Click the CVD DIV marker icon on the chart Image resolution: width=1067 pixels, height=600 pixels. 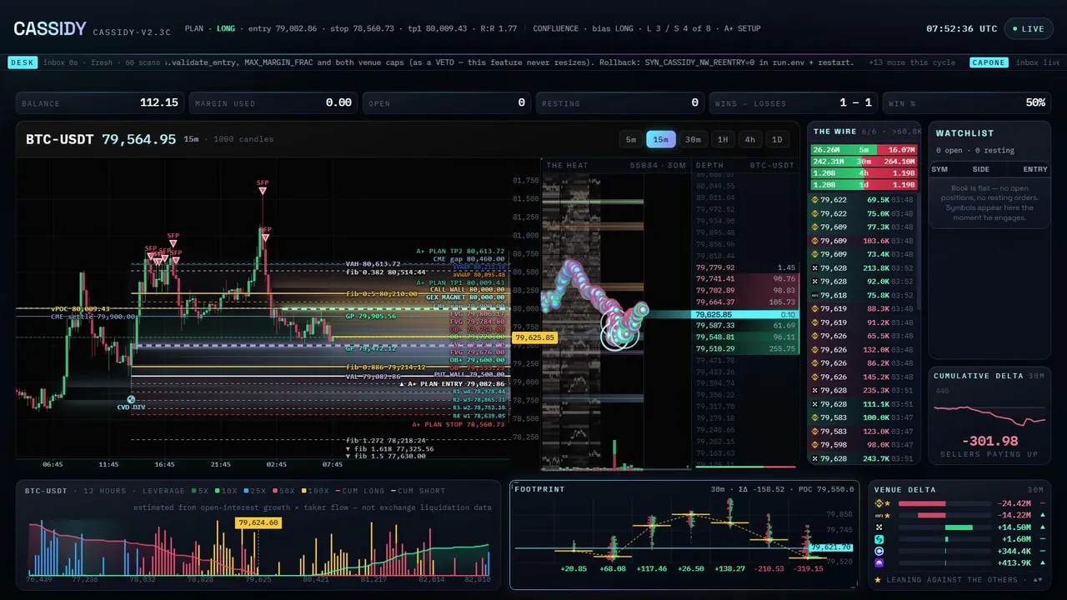point(131,400)
